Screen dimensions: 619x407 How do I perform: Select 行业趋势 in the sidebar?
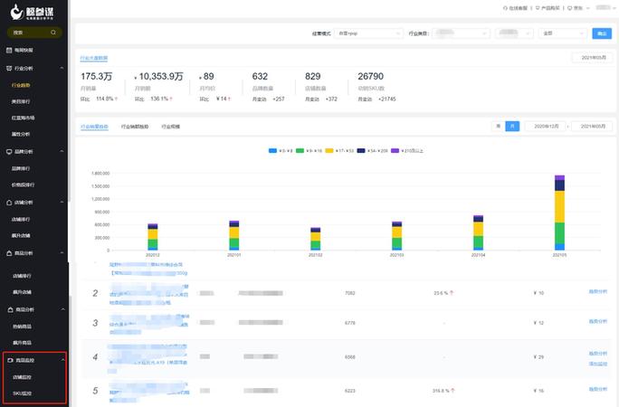[21, 85]
